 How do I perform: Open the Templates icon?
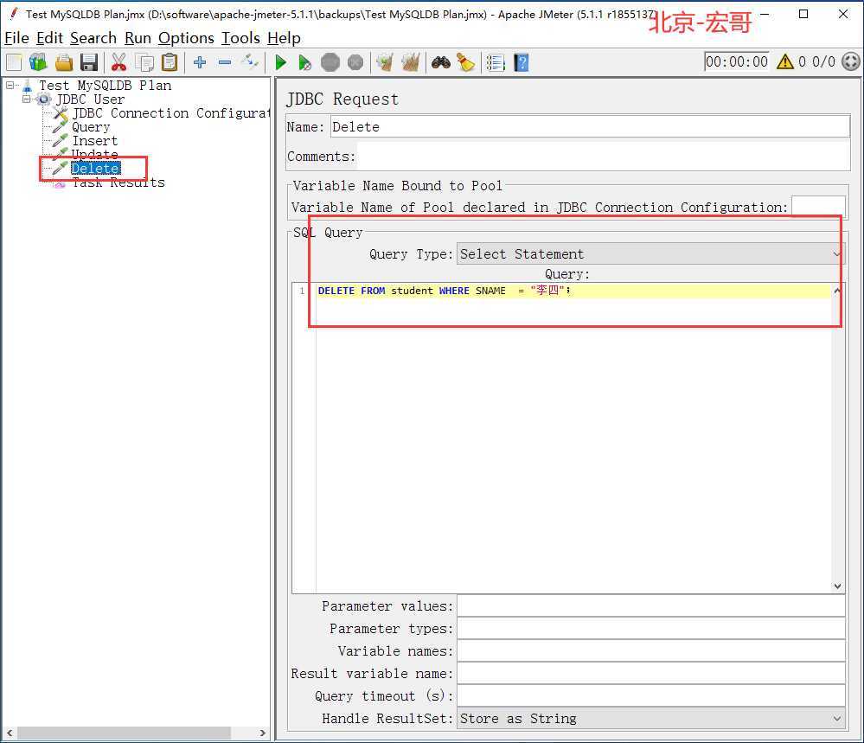[x=38, y=62]
